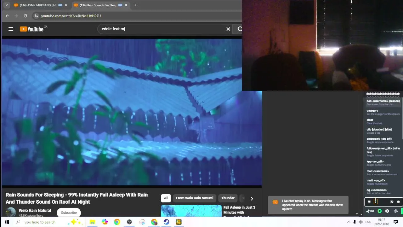Image resolution: width=403 pixels, height=227 pixels.
Task: Go forward in browser history
Action: tap(16, 16)
